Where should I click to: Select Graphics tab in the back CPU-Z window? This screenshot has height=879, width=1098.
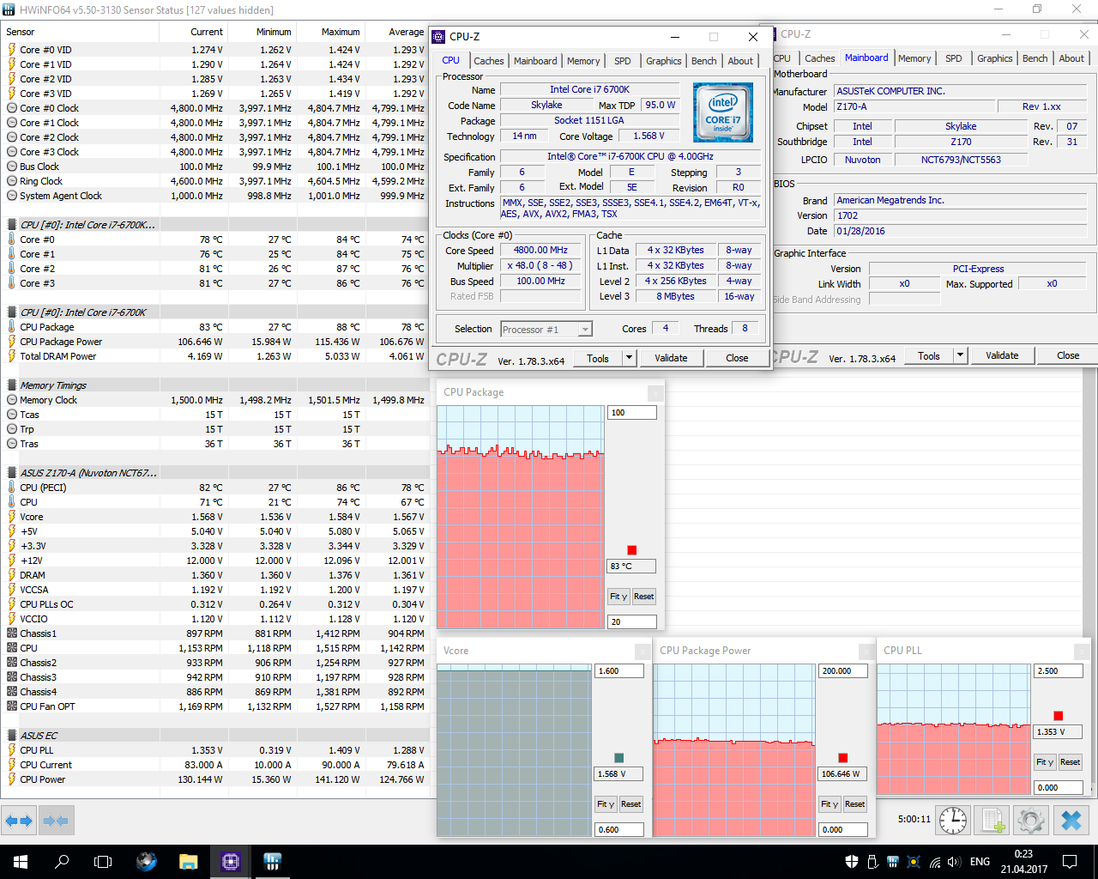point(995,58)
